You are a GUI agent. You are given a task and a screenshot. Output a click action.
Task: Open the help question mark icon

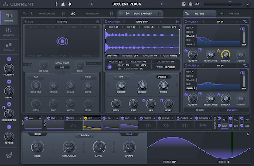coord(56,4)
